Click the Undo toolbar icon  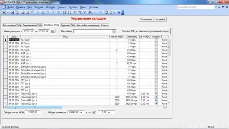click(x=53, y=12)
